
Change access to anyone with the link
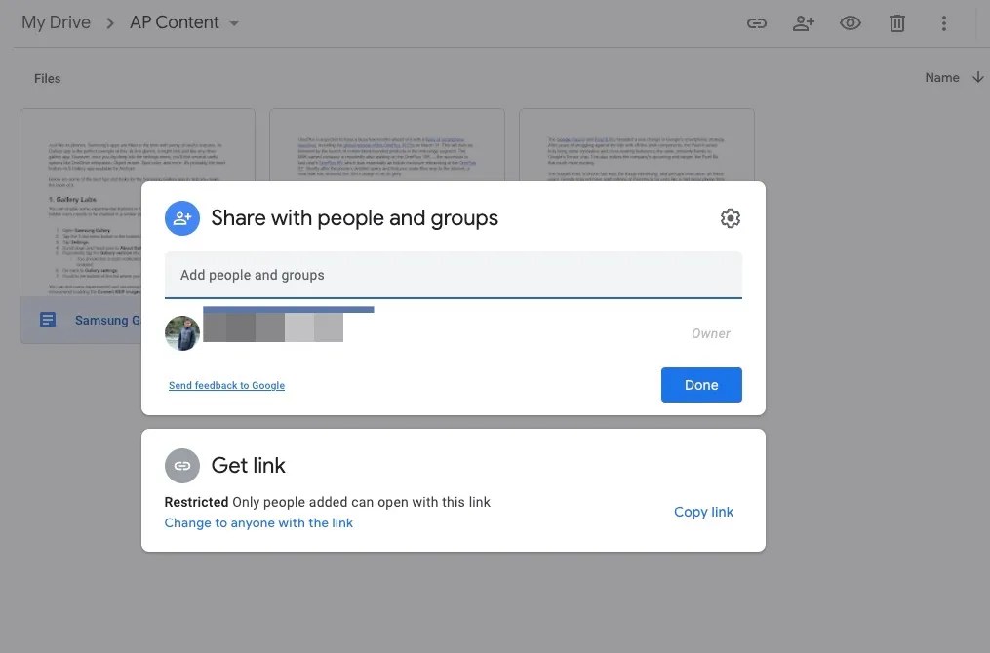click(x=258, y=522)
